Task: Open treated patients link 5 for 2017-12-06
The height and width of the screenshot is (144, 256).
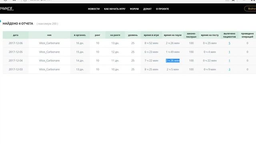Action: (229, 43)
